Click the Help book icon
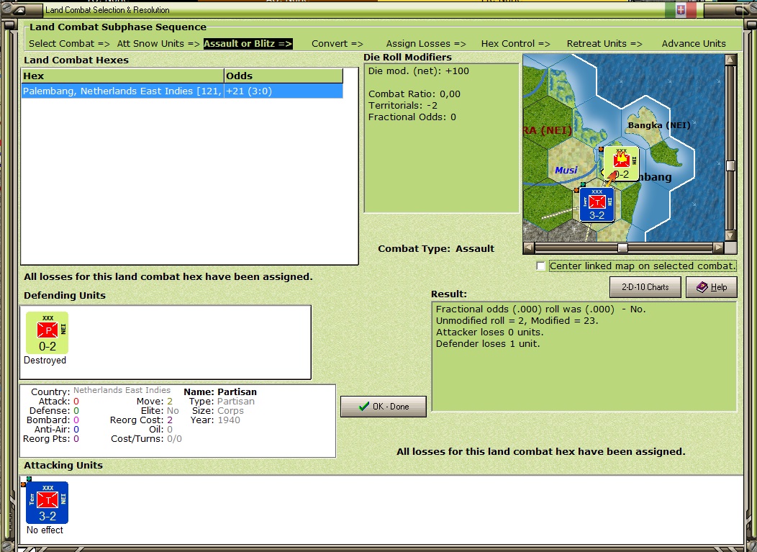 (702, 287)
